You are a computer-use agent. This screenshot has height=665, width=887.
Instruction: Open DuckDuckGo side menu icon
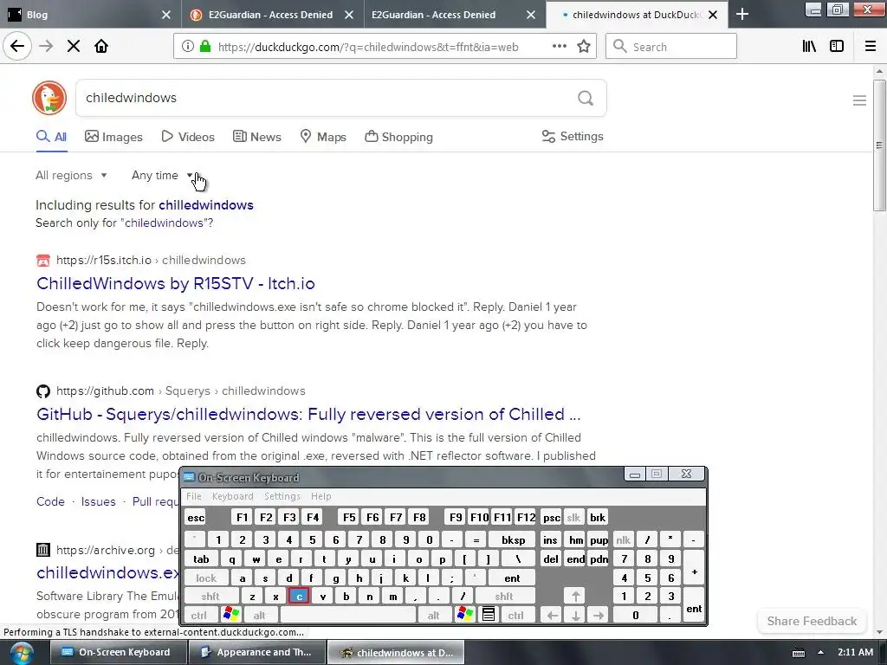[x=859, y=100]
